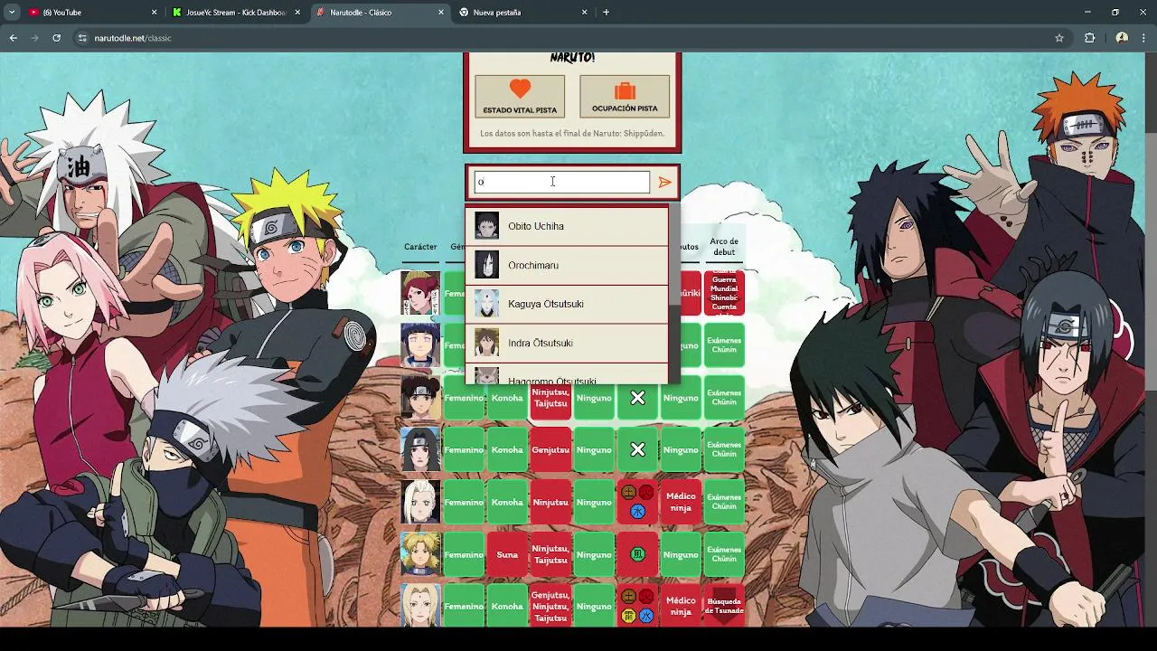Open a new tab with the plus button
Screen dimensions: 1157x651
(x=606, y=13)
